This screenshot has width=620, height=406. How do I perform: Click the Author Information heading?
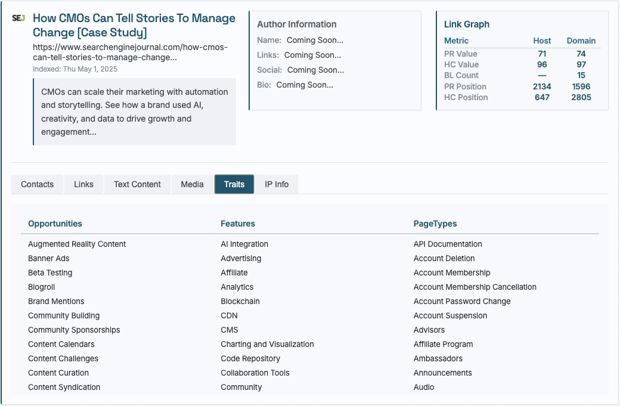296,24
